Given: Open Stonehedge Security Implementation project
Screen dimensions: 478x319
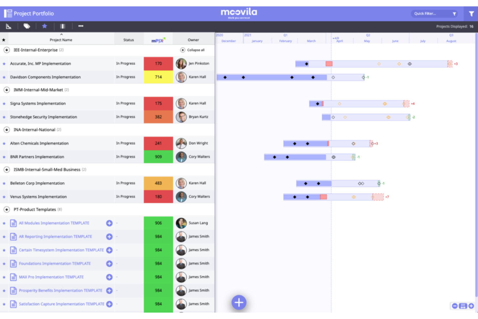Looking at the screenshot, I should [x=43, y=117].
